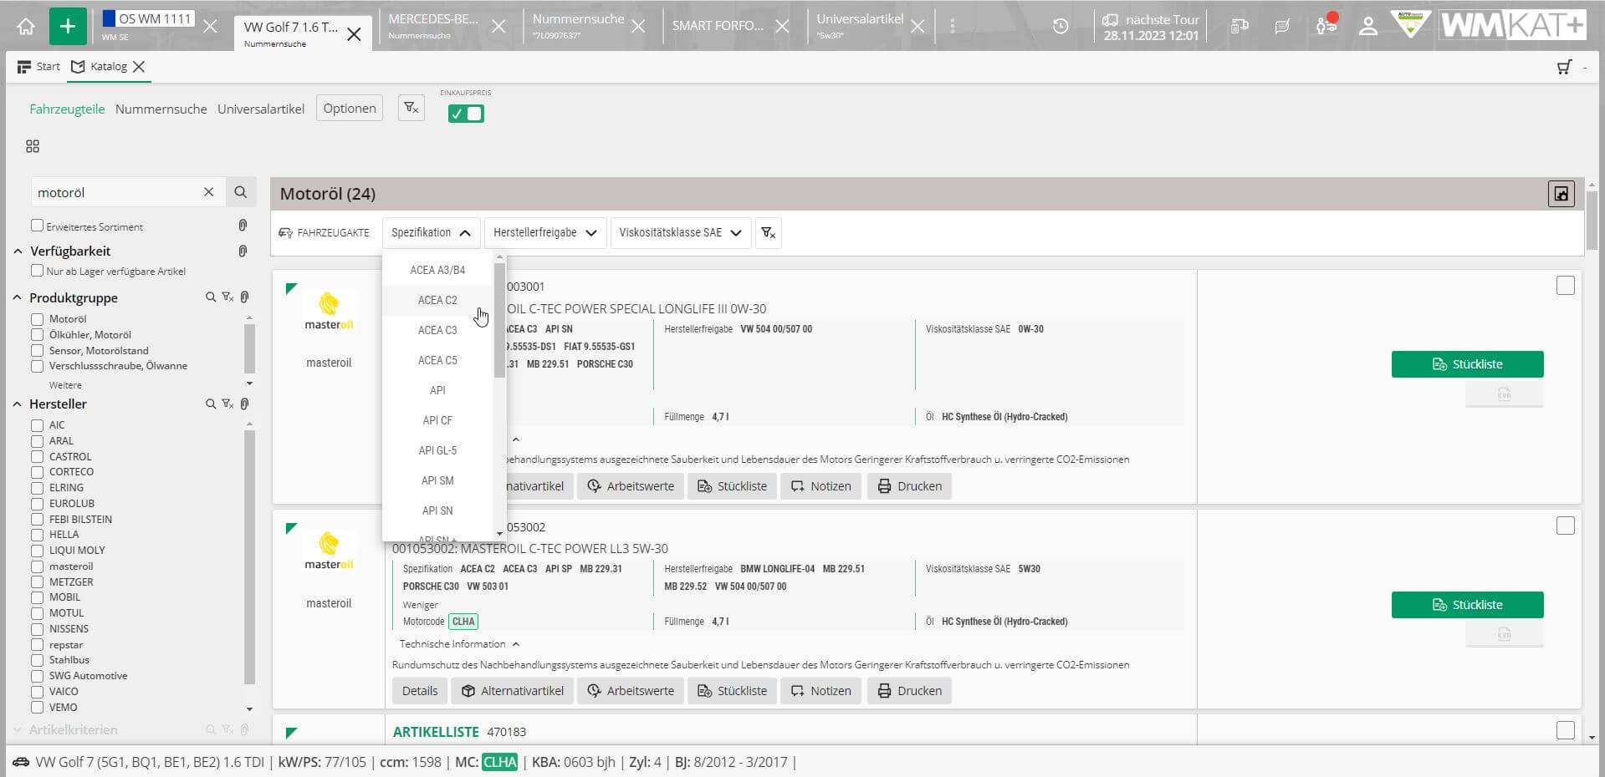Show more product groups via Weitere
This screenshot has width=1605, height=777.
(x=65, y=385)
